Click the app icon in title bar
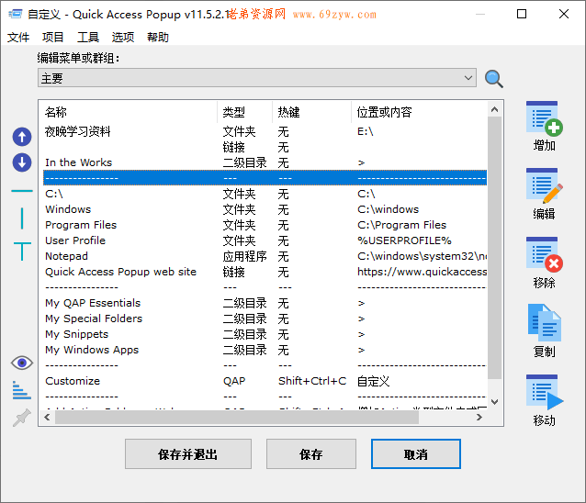Screen dimensions: 586x503 point(16,14)
